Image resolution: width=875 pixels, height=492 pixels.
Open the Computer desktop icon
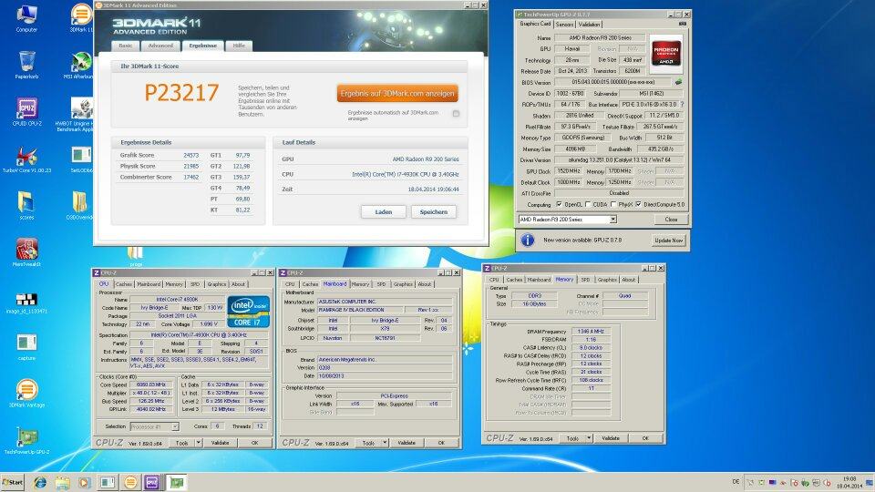pyautogui.click(x=26, y=18)
